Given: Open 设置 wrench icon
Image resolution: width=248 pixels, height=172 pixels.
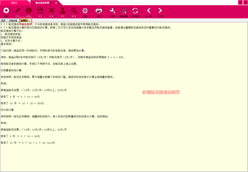Looking at the screenshot, I should [x=112, y=11].
